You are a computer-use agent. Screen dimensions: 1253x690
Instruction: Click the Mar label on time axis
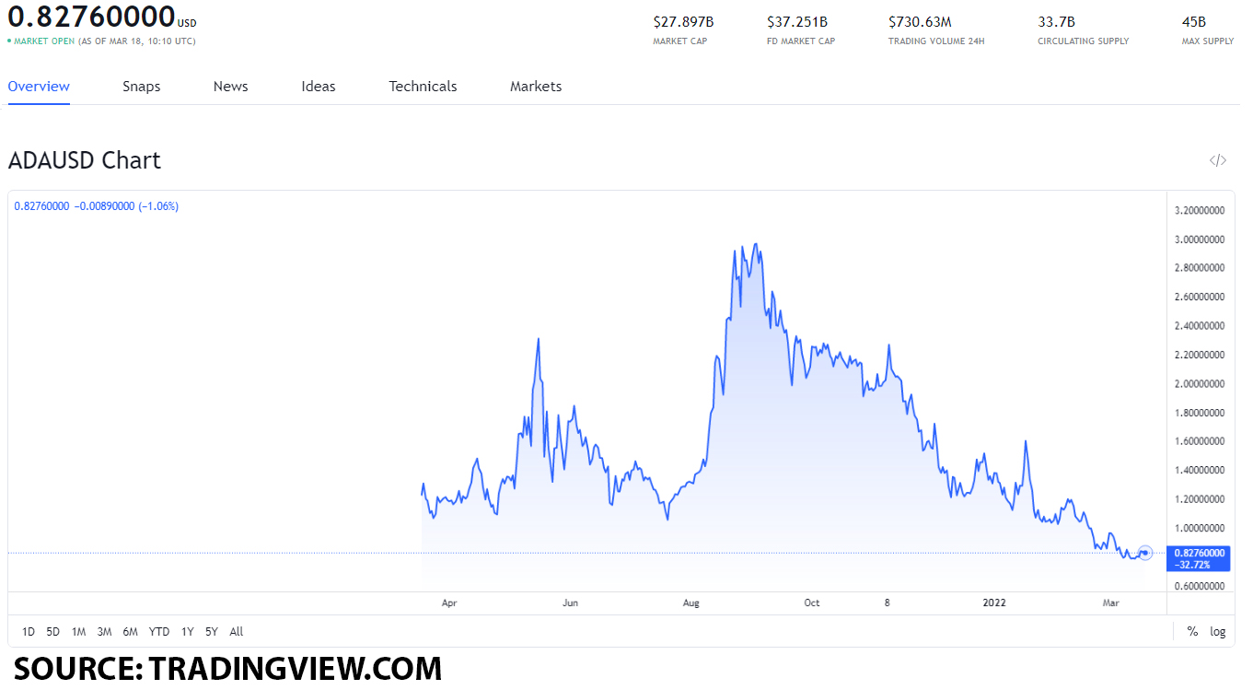1111,603
